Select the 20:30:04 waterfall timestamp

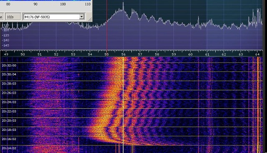(9, 74)
